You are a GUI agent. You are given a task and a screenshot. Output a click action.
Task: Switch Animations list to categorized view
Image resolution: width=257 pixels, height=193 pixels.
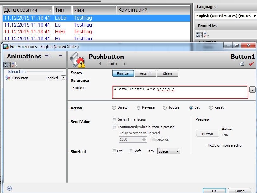pyautogui.click(x=7, y=65)
